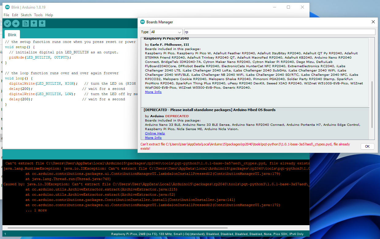Select the DEPRECATED Arduino Mbed OS Boards title
The image size is (380, 239).
210,110
